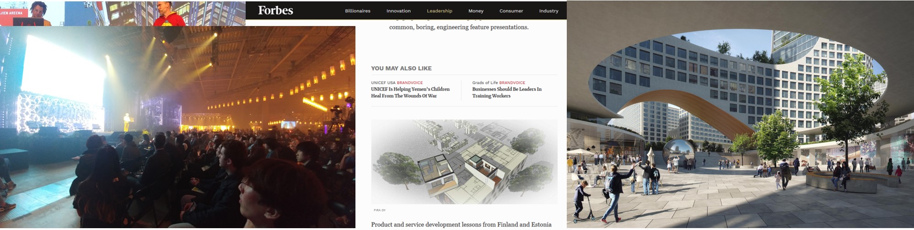Open the isometric building floor plan image
914x230 pixels.
[x=464, y=162]
